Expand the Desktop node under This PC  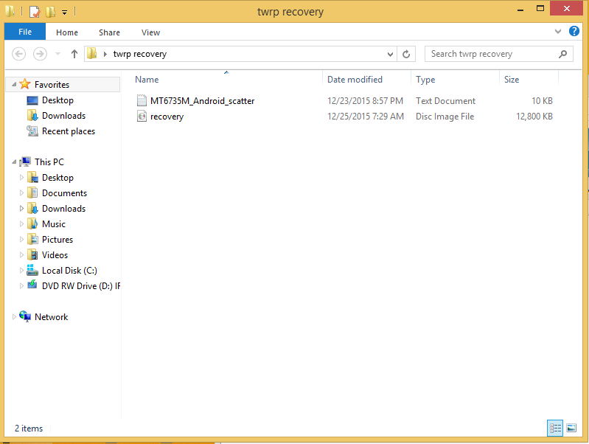(x=21, y=178)
